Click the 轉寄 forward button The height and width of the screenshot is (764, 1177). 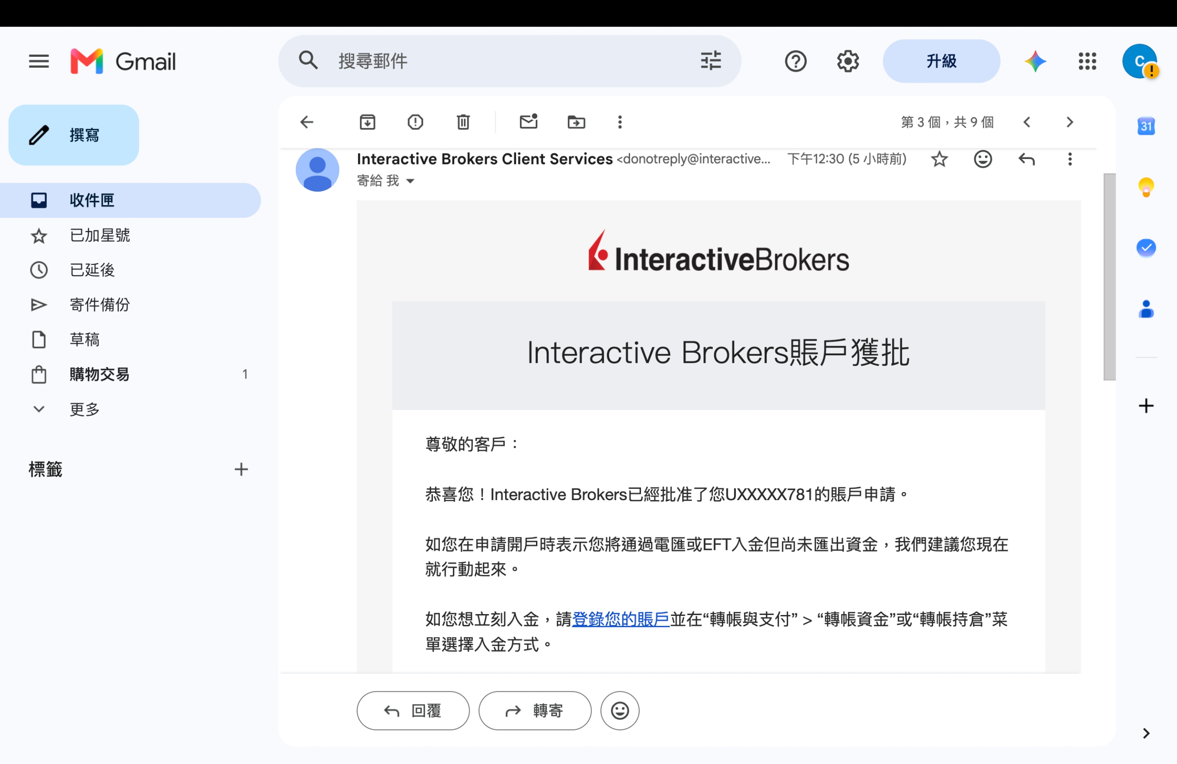tap(534, 711)
